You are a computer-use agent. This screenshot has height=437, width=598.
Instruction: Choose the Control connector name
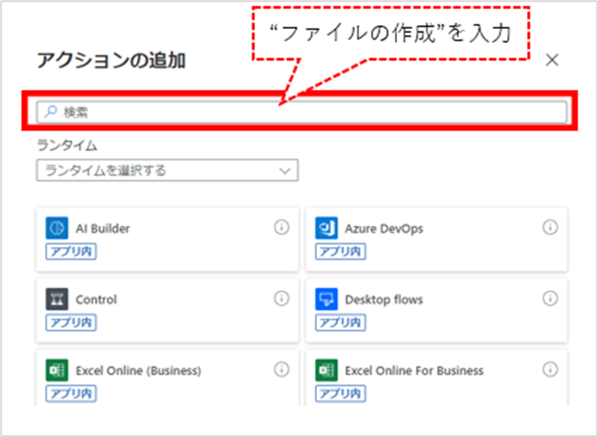(x=96, y=300)
